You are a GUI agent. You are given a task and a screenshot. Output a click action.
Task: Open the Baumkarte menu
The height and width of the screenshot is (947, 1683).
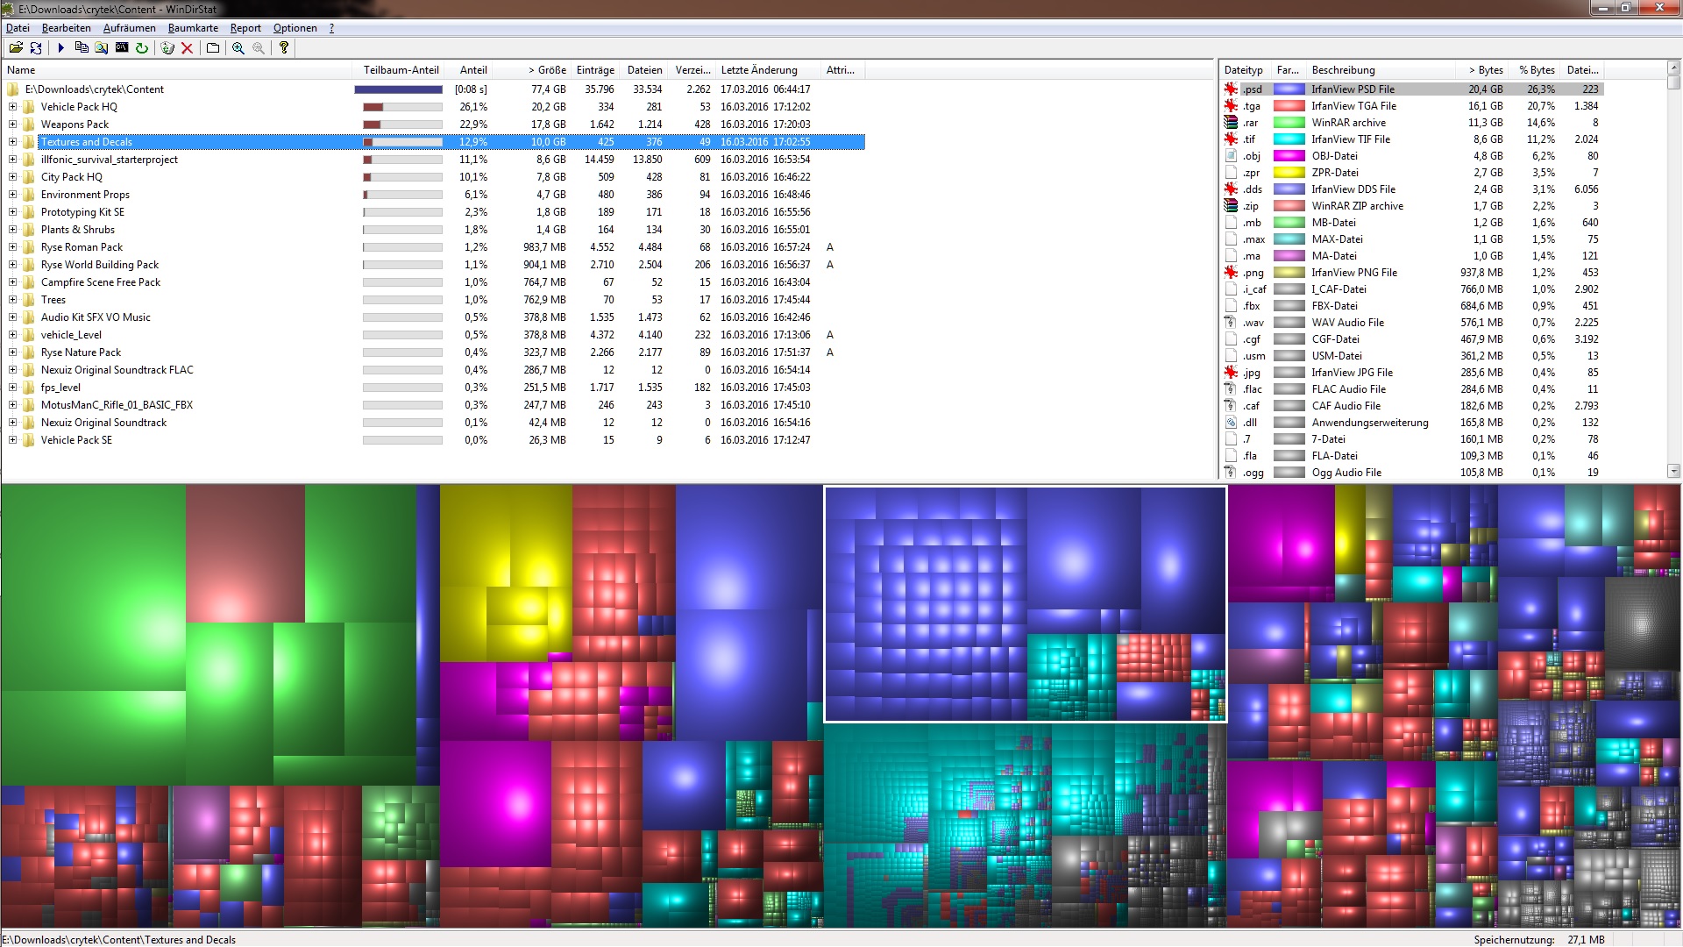[193, 28]
